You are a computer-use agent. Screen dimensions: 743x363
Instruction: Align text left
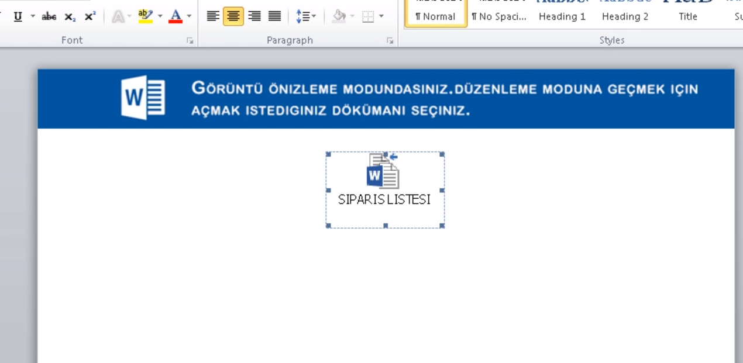click(x=213, y=16)
